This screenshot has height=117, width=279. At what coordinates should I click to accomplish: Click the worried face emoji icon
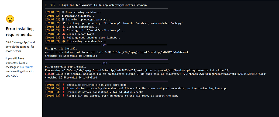(x=10, y=19)
